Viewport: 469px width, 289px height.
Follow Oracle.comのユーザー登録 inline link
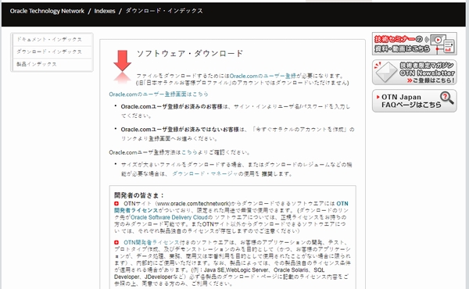263,76
